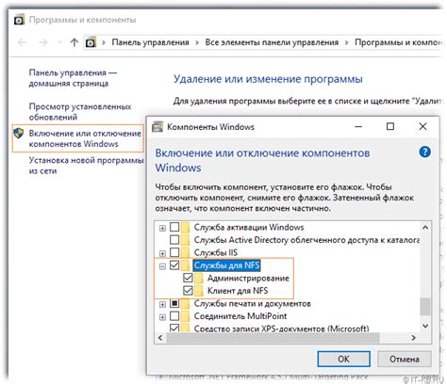
Task: Uncheck the Службы для NFS checkbox
Action: [x=174, y=265]
